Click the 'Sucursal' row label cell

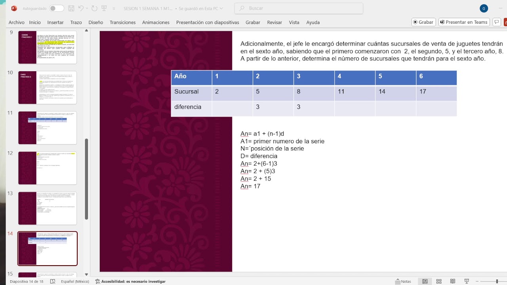[192, 93]
